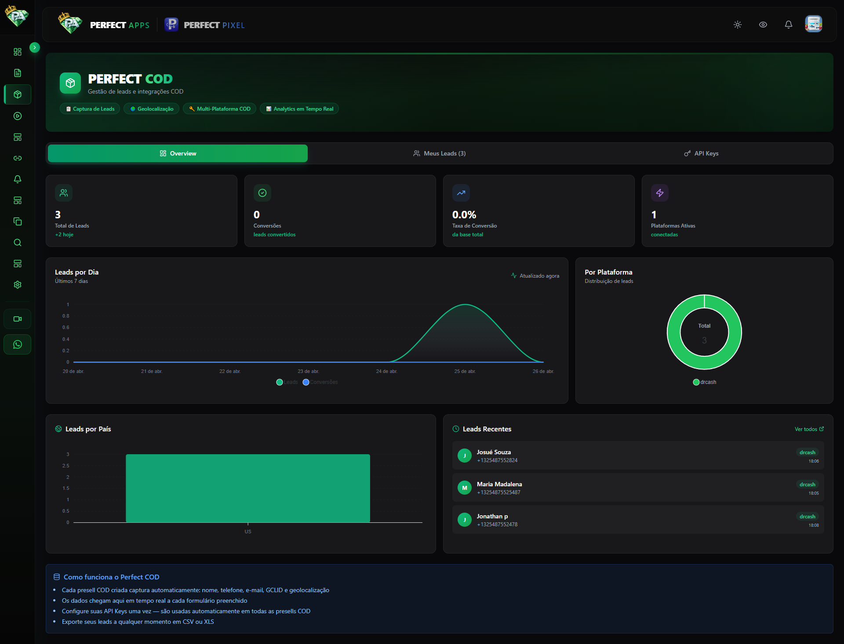Viewport: 844px width, 644px height.
Task: Click the 'conectadas' caption
Action: tap(664, 235)
